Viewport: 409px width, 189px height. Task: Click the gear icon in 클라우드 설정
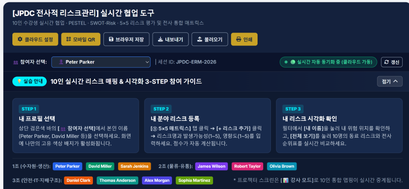tap(20, 39)
